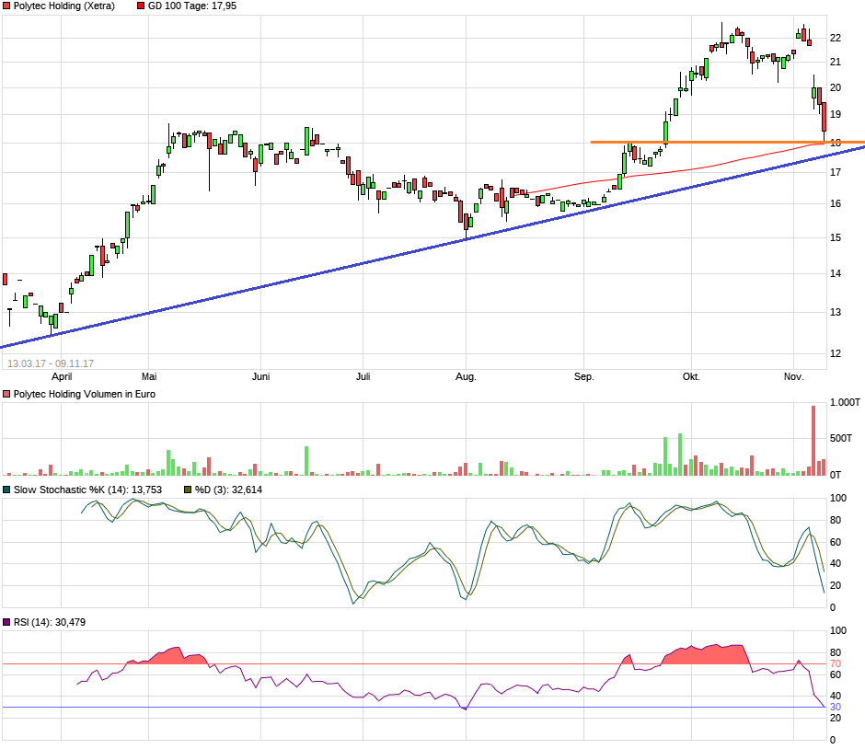Click the 1.000T volume axis label
This screenshot has width=865, height=749.
coord(845,403)
